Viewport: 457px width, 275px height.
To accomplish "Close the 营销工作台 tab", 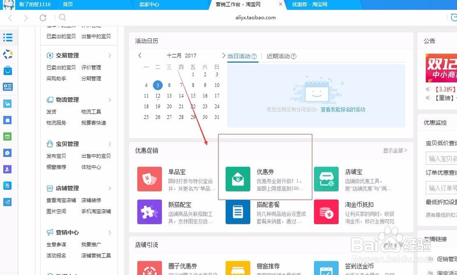I will 281,4.
